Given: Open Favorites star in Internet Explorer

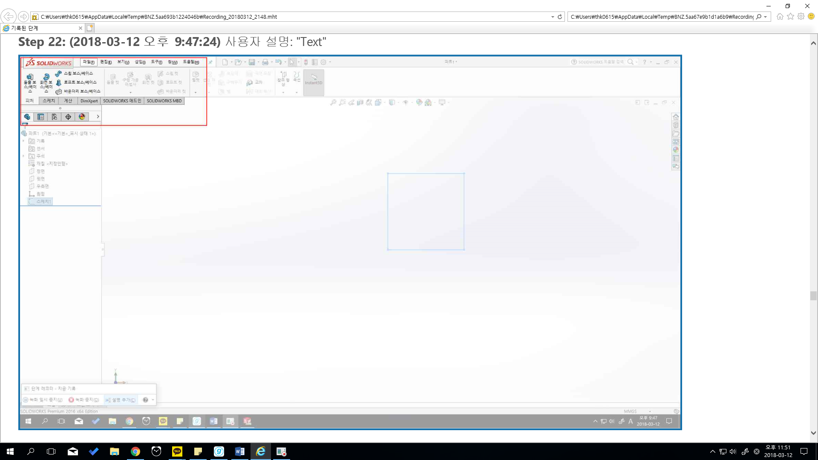Looking at the screenshot, I should (791, 17).
